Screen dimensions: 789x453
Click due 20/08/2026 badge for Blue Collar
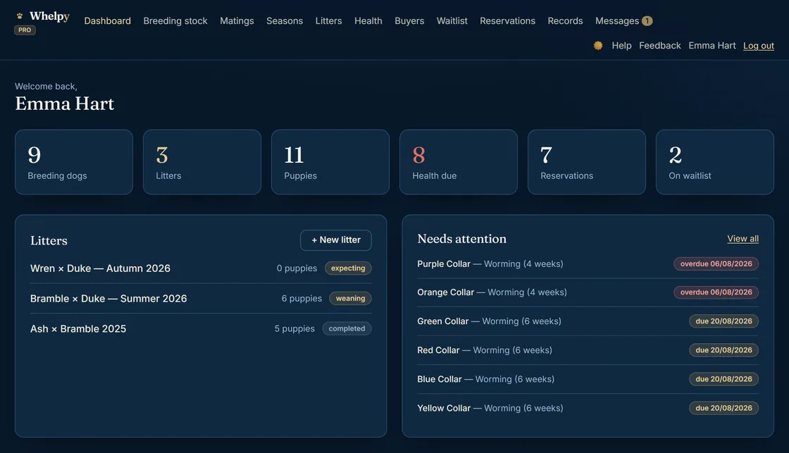(723, 379)
